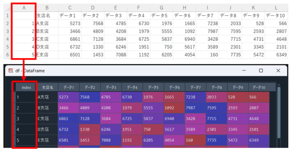This screenshot has height=153, width=292.
Task: Close the df DataFrame window
Action: [x=278, y=71]
